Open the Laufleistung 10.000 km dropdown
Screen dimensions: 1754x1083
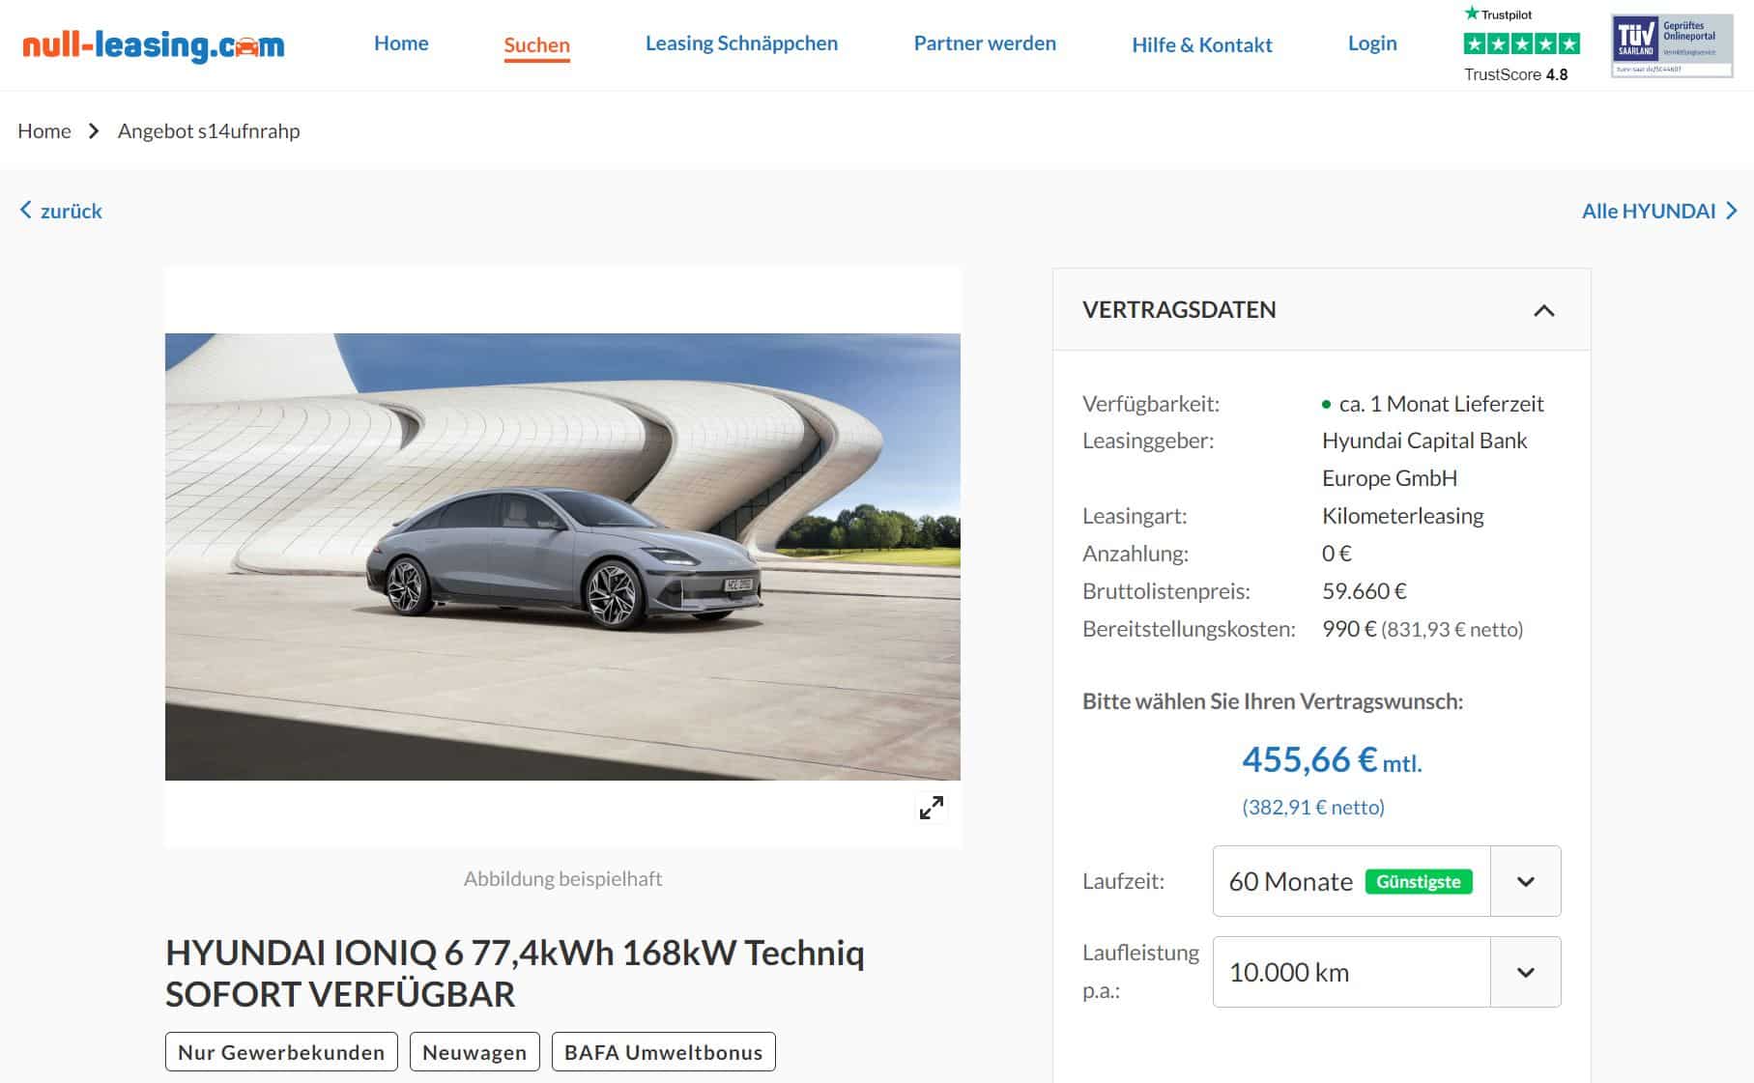pos(1387,972)
